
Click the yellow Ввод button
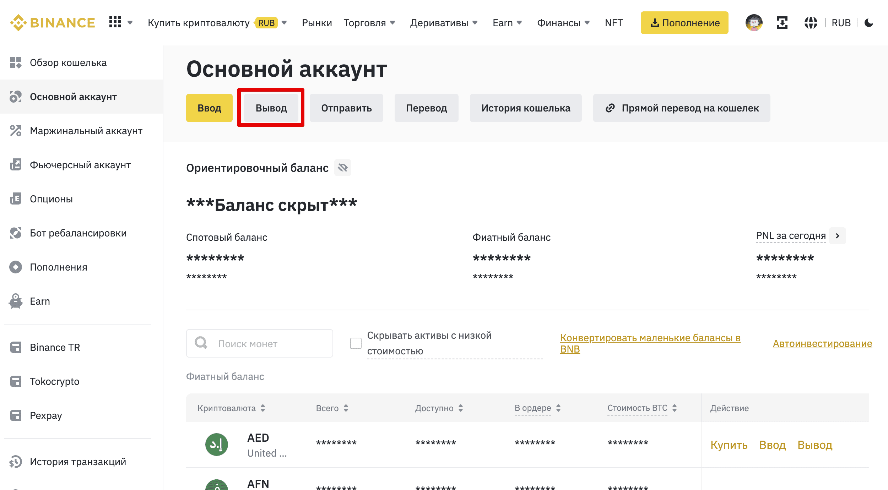point(209,108)
